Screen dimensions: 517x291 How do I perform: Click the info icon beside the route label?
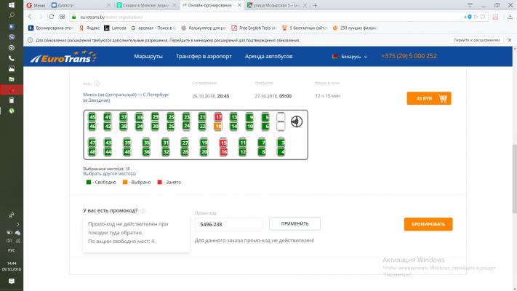point(97,84)
